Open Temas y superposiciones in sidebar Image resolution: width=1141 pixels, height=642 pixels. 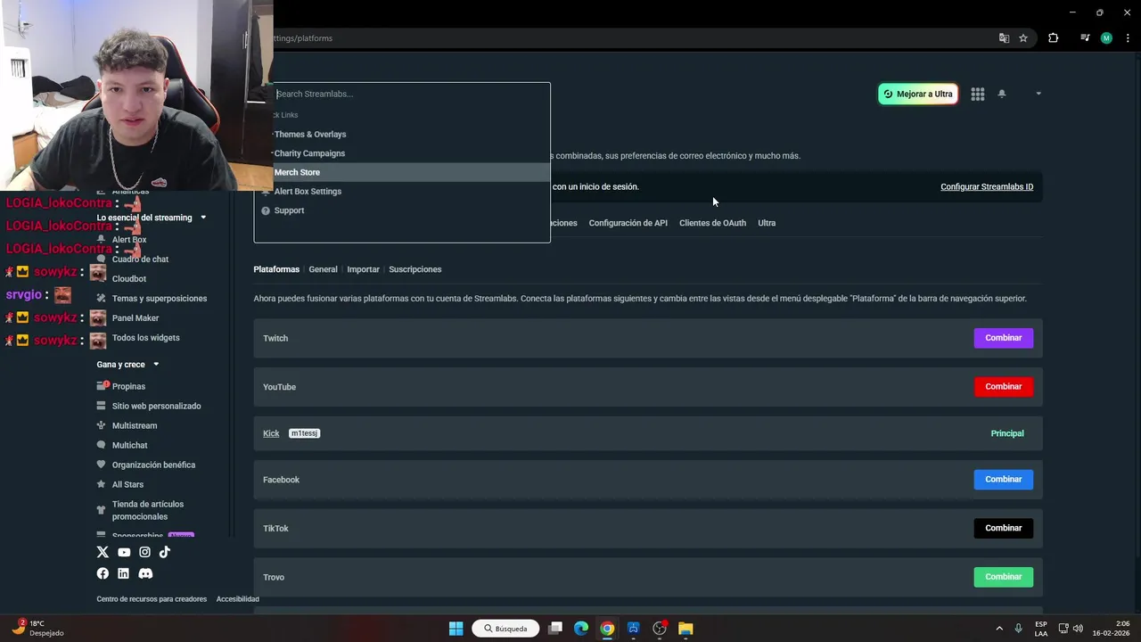coord(160,299)
